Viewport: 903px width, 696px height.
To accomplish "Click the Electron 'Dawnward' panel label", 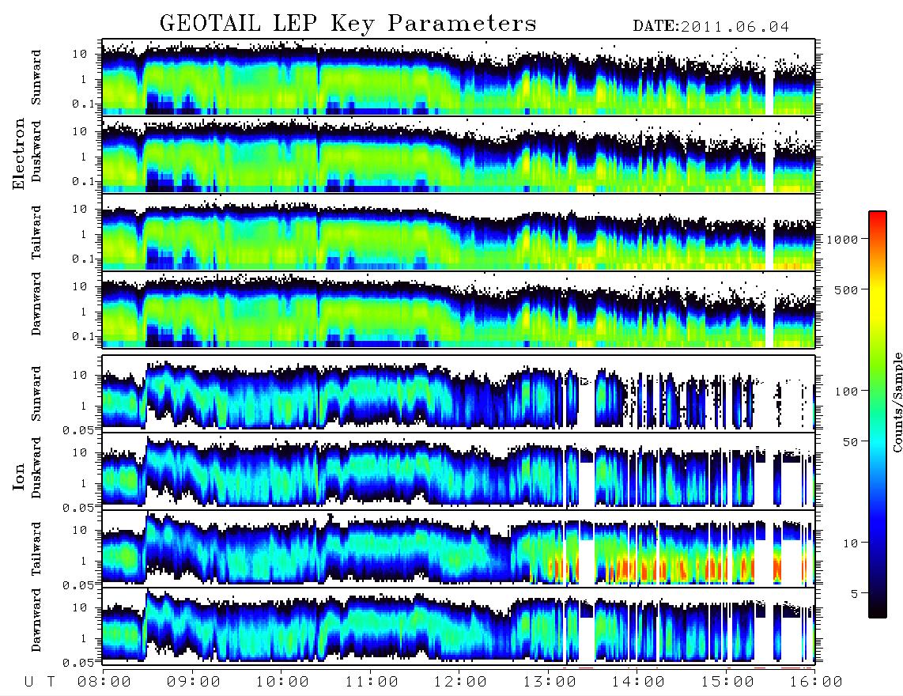I will [x=36, y=304].
